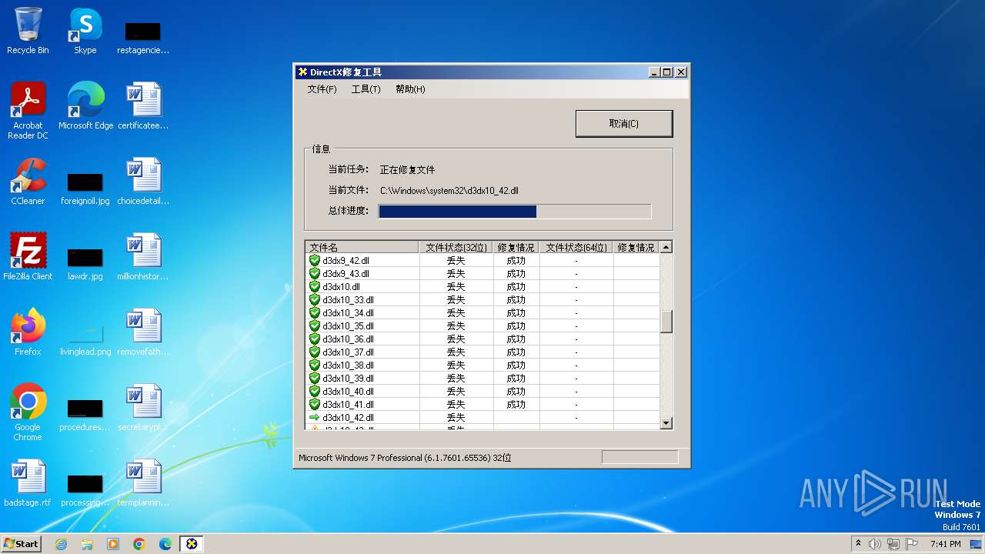The image size is (985, 554).
Task: Click green shield icon for d3dx10_38.dll
Action: [315, 365]
